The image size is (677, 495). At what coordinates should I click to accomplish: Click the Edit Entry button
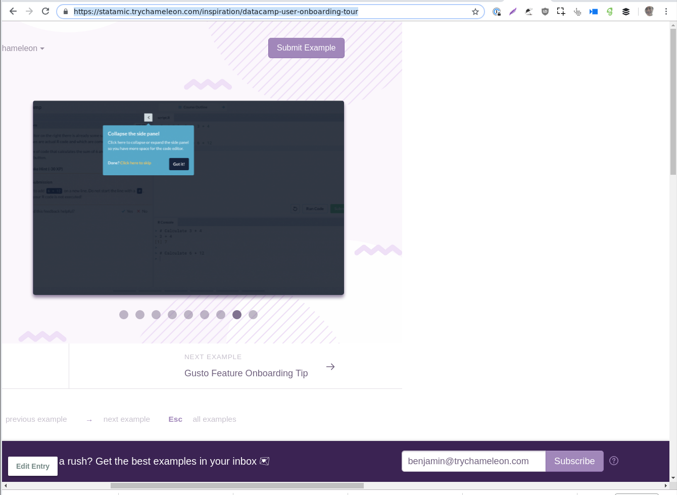[x=33, y=466]
